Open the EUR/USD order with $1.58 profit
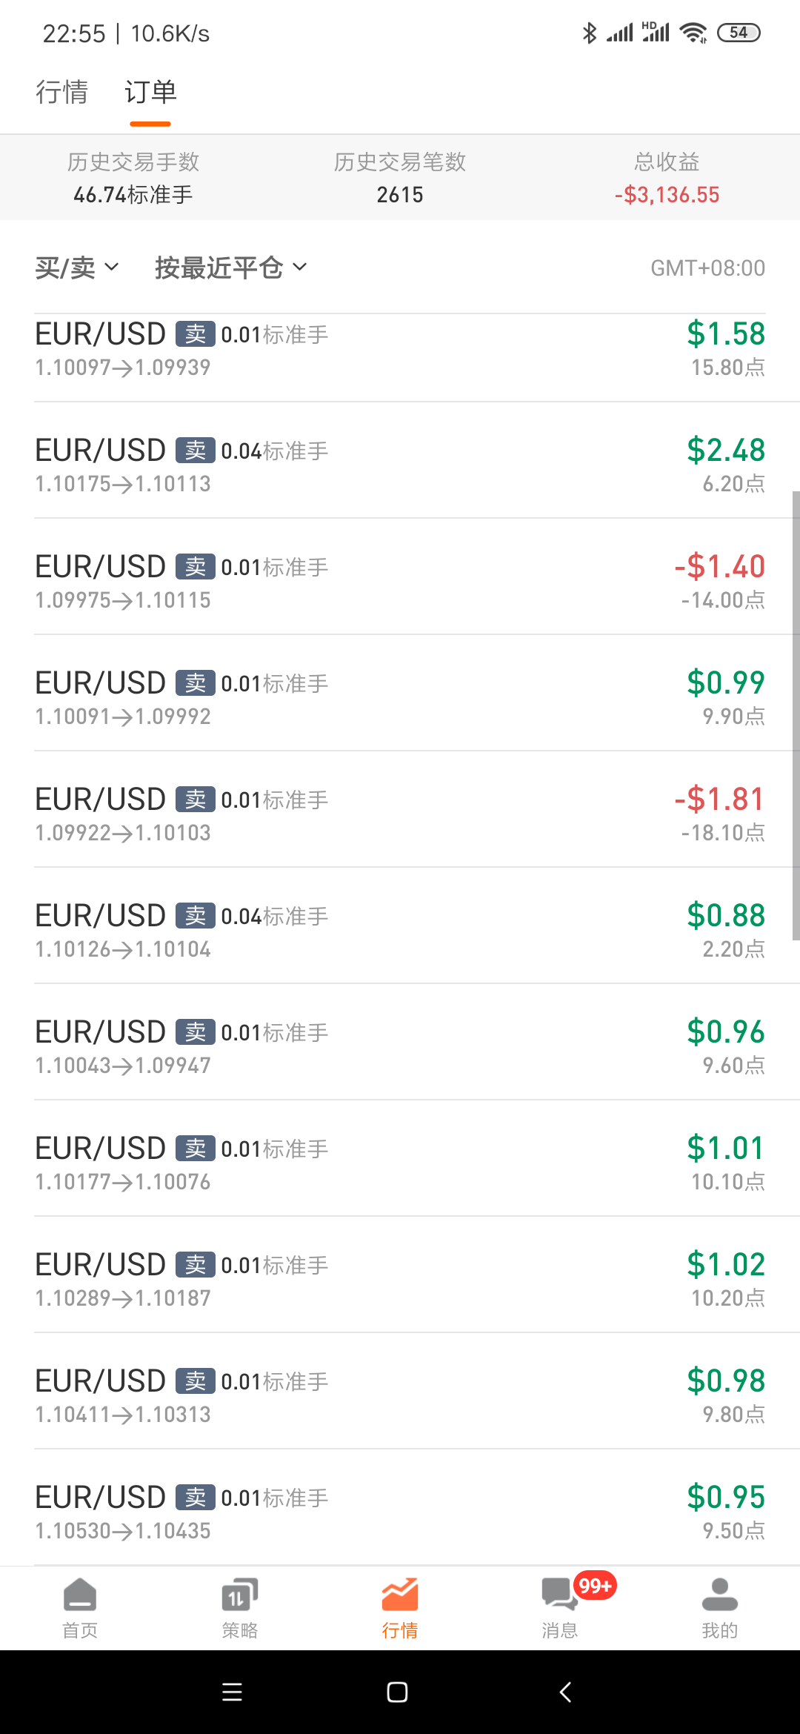The width and height of the screenshot is (800, 1734). (x=400, y=350)
